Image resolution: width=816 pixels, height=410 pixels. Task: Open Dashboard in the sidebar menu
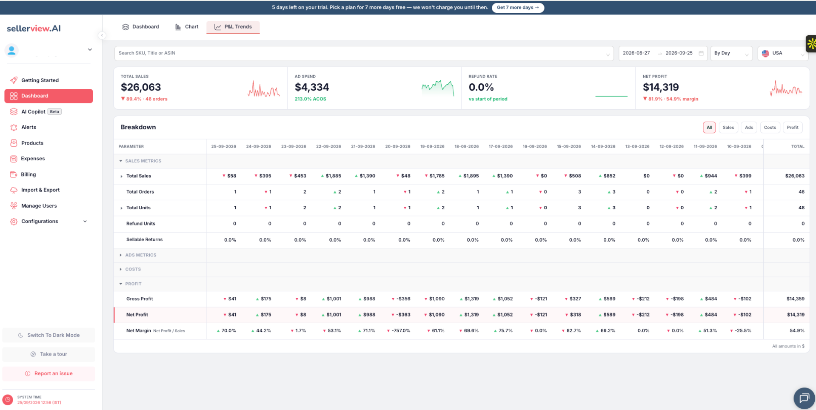point(49,96)
